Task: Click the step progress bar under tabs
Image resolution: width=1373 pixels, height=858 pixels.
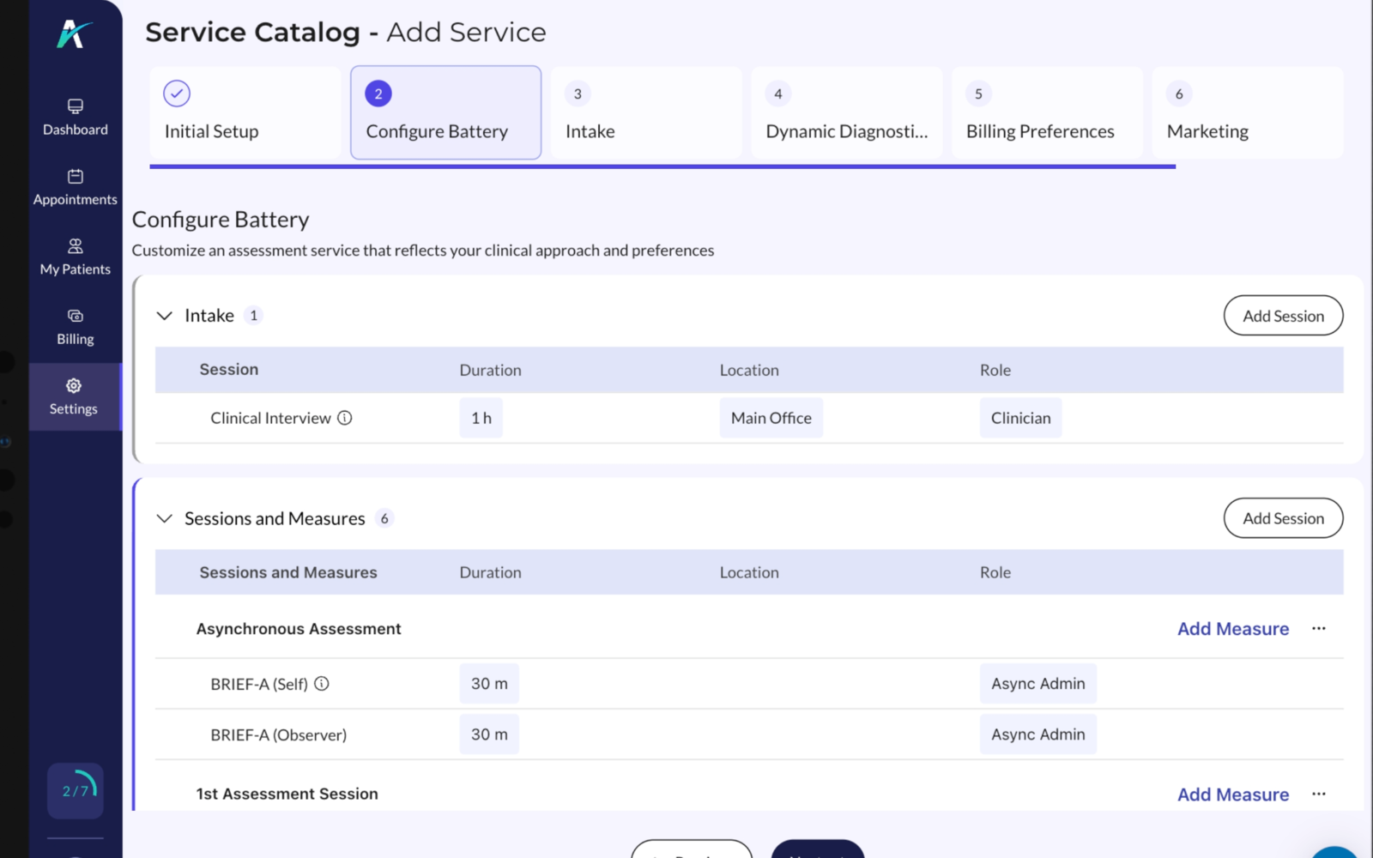Action: click(662, 166)
